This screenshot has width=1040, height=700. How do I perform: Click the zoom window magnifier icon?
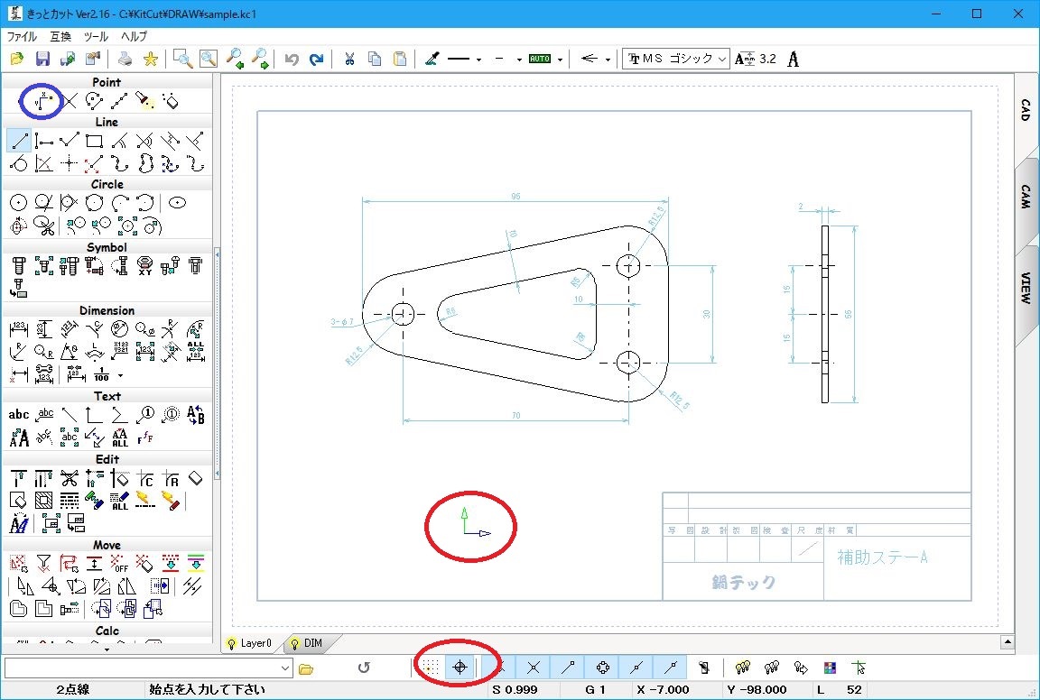tap(182, 59)
